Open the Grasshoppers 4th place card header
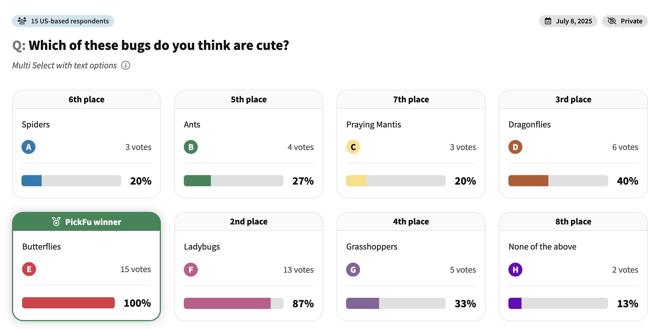The height and width of the screenshot is (329, 657). click(x=411, y=222)
